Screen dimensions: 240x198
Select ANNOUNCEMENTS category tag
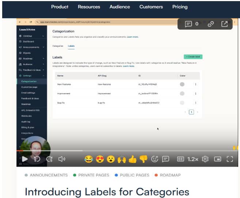(46, 175)
